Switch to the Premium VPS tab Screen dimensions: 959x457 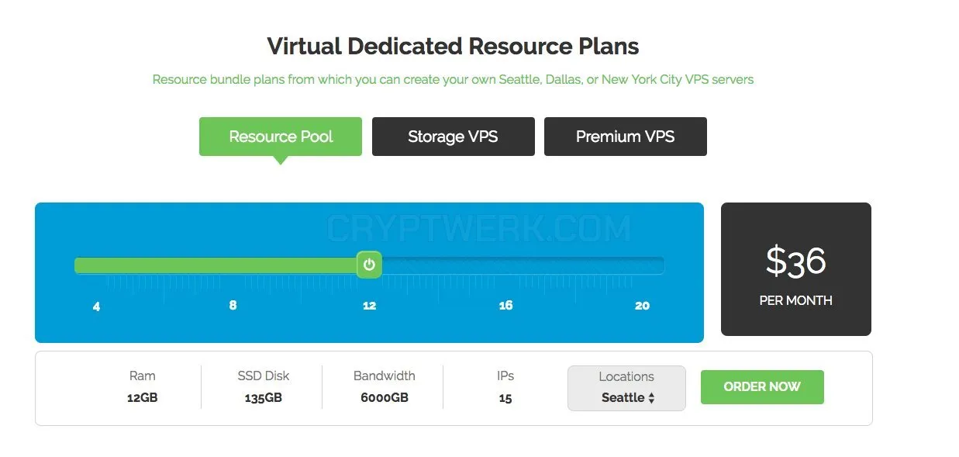[x=626, y=137]
